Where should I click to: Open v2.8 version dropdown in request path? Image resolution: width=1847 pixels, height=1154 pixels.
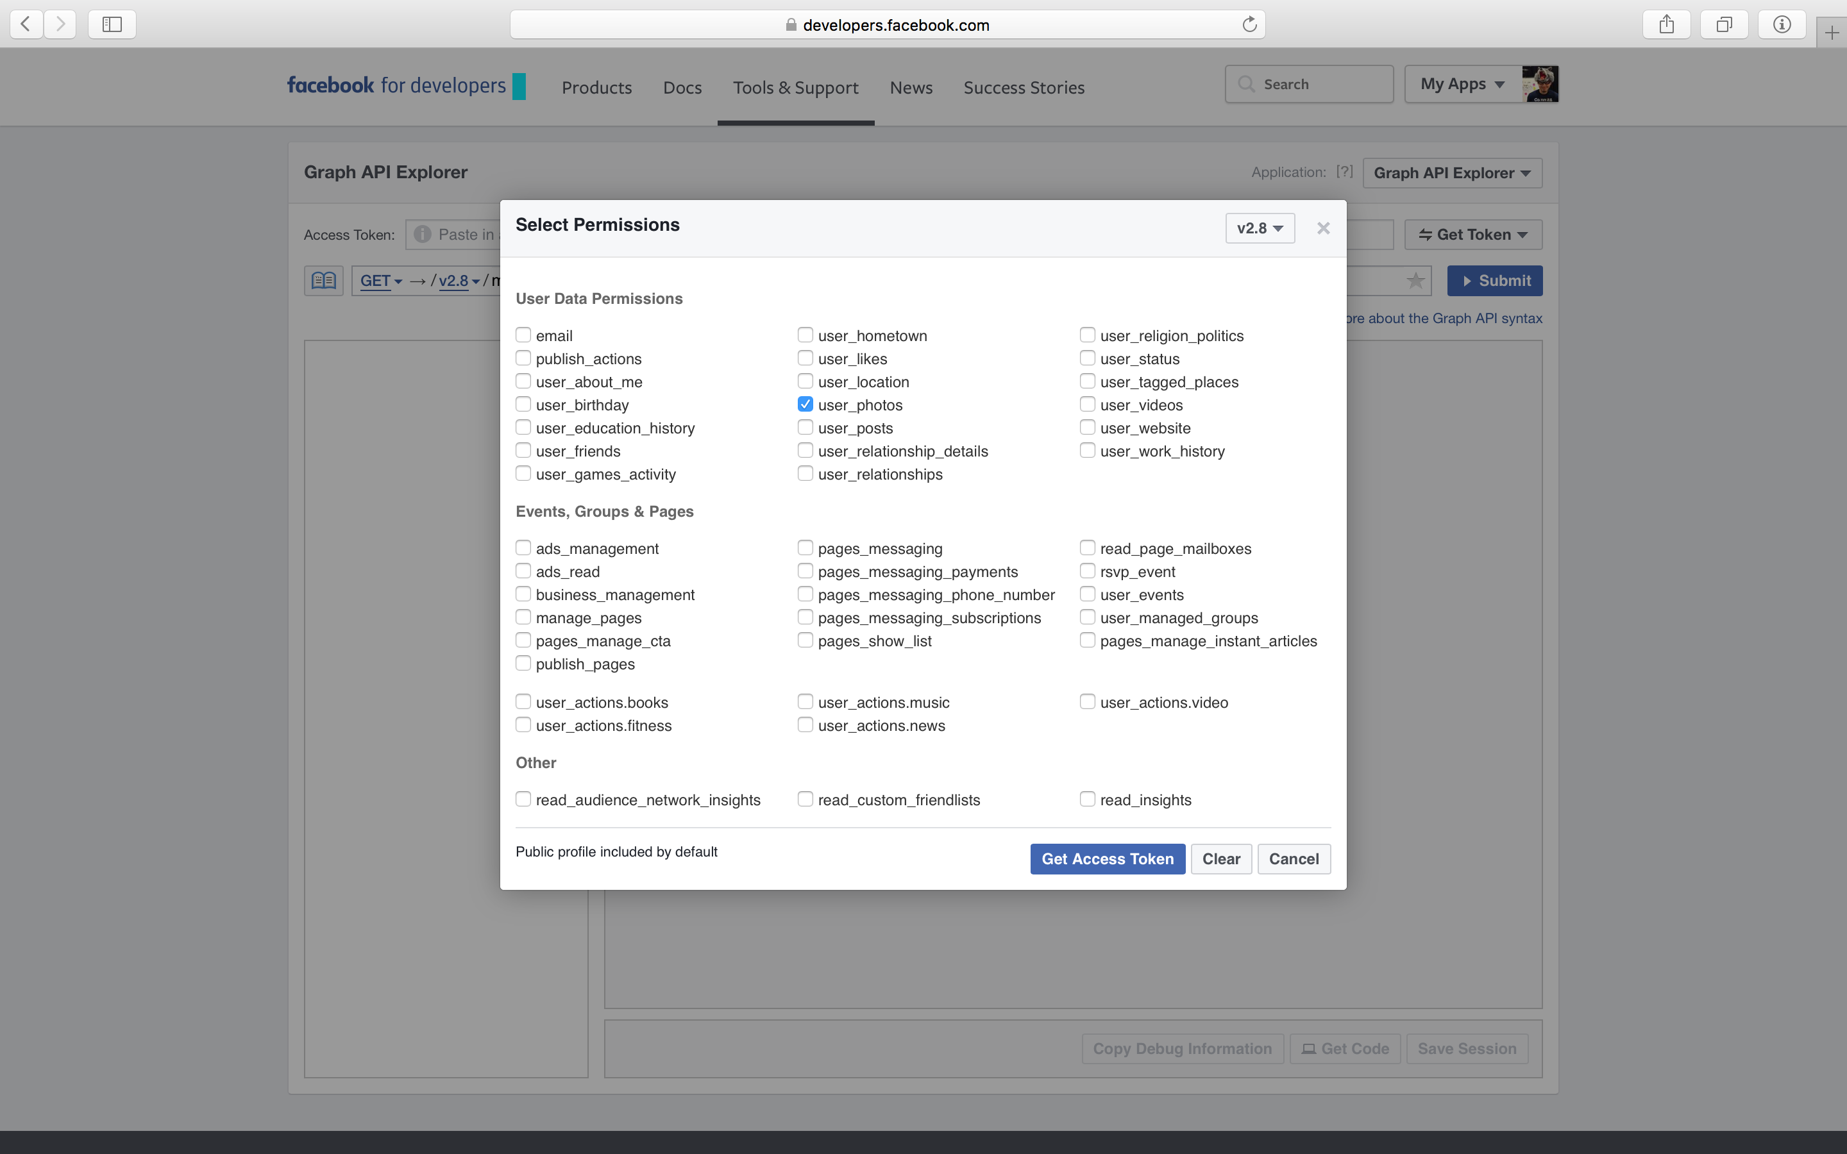459,281
